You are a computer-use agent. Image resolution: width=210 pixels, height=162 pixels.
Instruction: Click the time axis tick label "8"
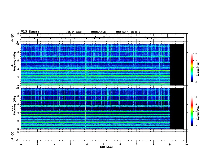point(153,145)
